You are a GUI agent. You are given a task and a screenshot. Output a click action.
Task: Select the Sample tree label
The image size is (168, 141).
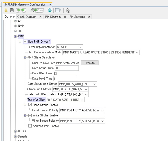pos(22,136)
